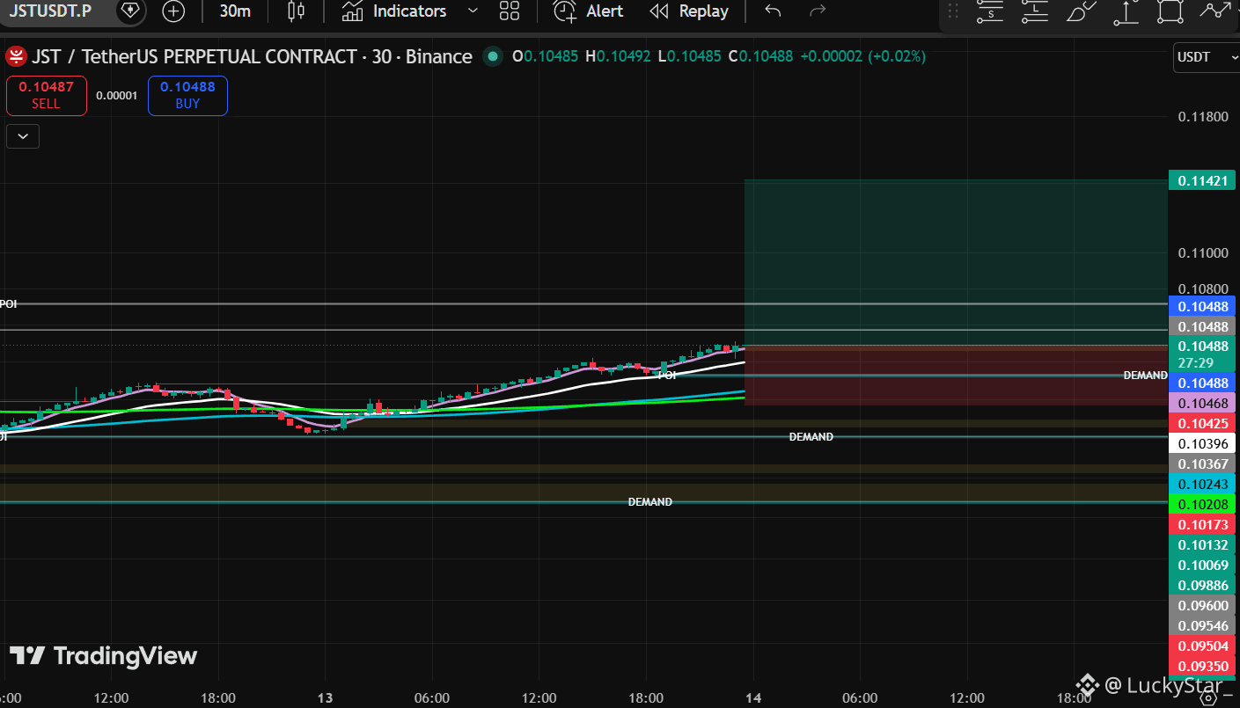
Task: Click the 0.09886 price label
Action: click(1201, 586)
